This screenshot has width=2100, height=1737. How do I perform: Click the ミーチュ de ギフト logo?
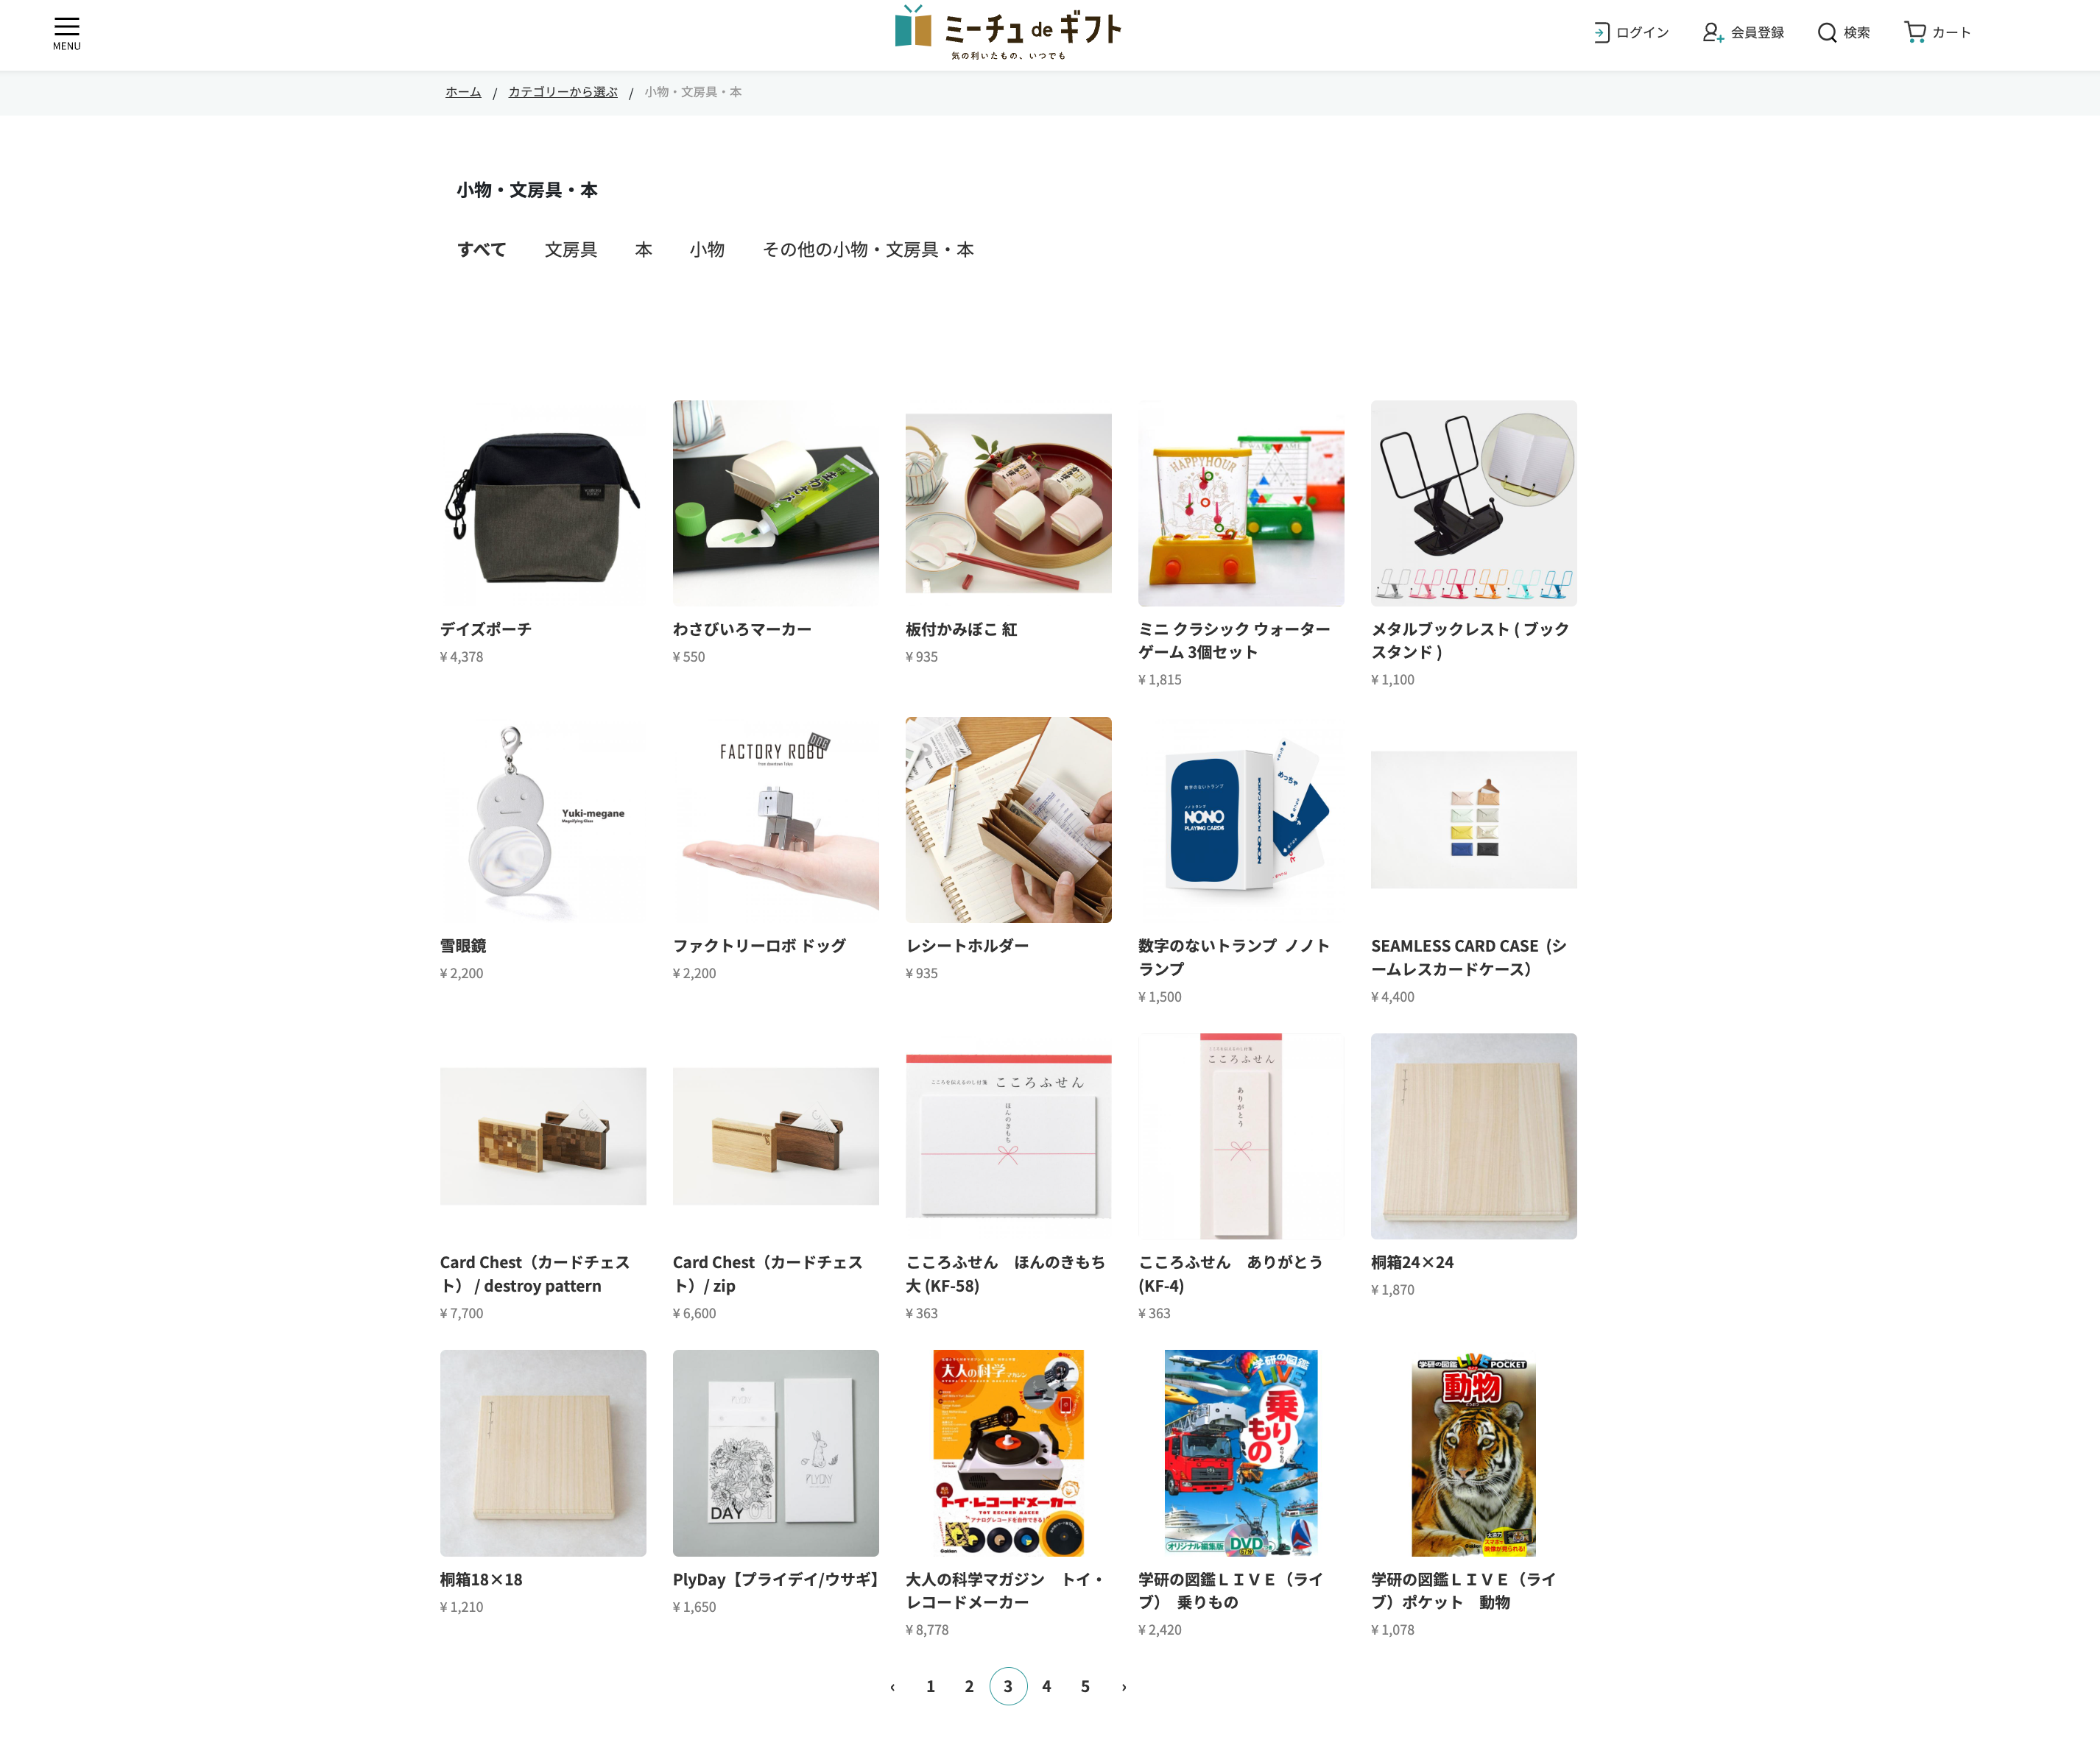tap(1008, 32)
